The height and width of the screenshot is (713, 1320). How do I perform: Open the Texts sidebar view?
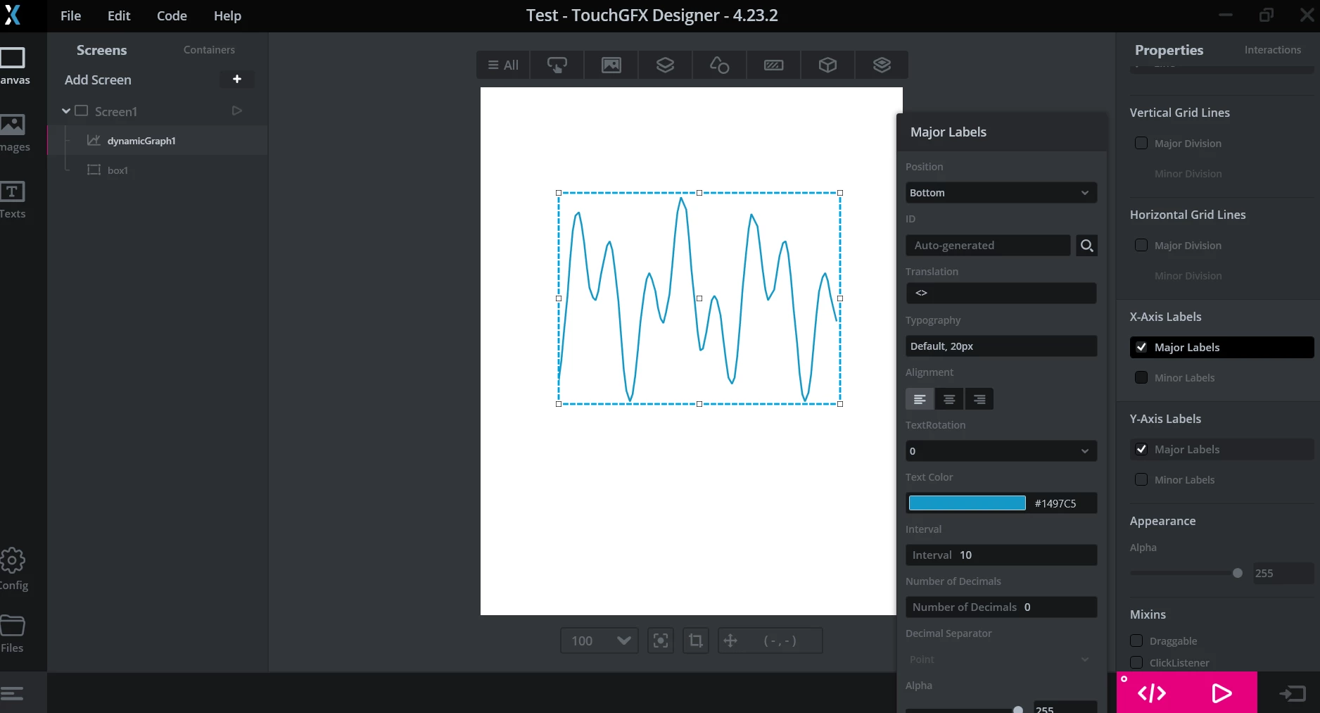coord(14,200)
